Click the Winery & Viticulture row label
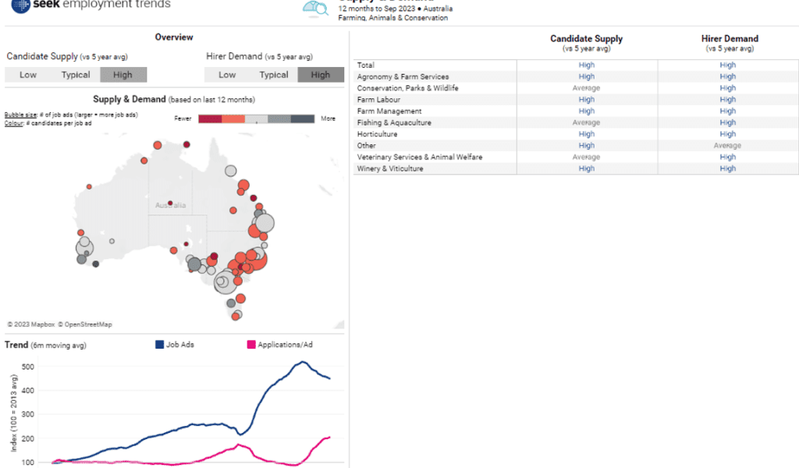799x468 pixels. [390, 168]
